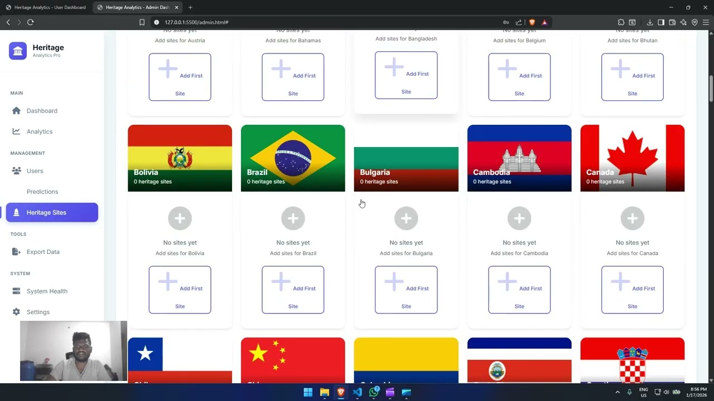Open Analytics from the sidebar
This screenshot has width=714, height=401.
52,131
